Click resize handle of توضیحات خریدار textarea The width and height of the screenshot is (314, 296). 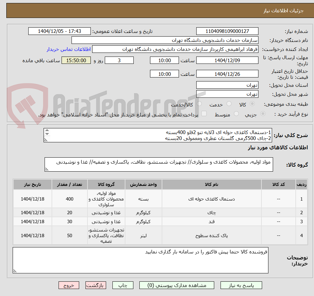point(15,271)
